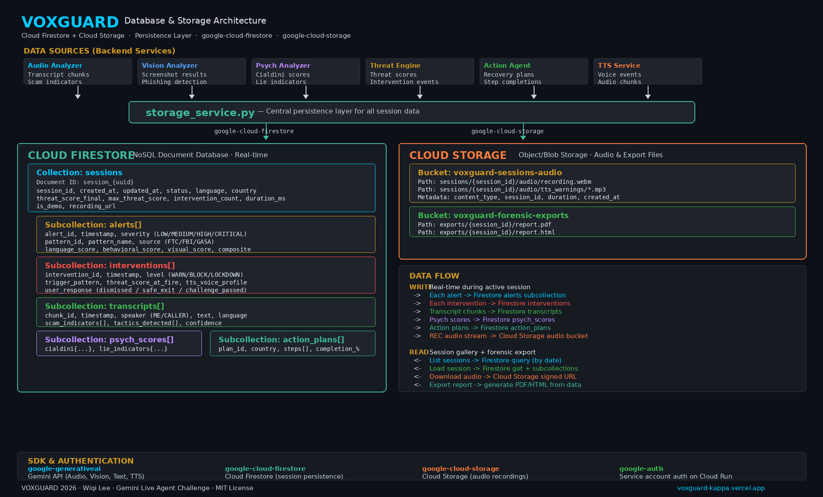Click Subcollection: transcripts[] heading
Viewport: 823px width, 497px height.
105,306
